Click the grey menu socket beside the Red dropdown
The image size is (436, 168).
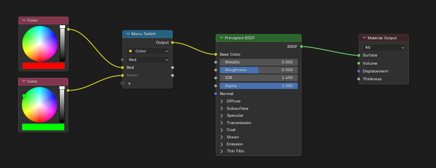122,59
